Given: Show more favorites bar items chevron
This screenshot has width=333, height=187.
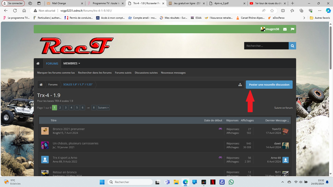Looking at the screenshot, I should click(304, 18).
